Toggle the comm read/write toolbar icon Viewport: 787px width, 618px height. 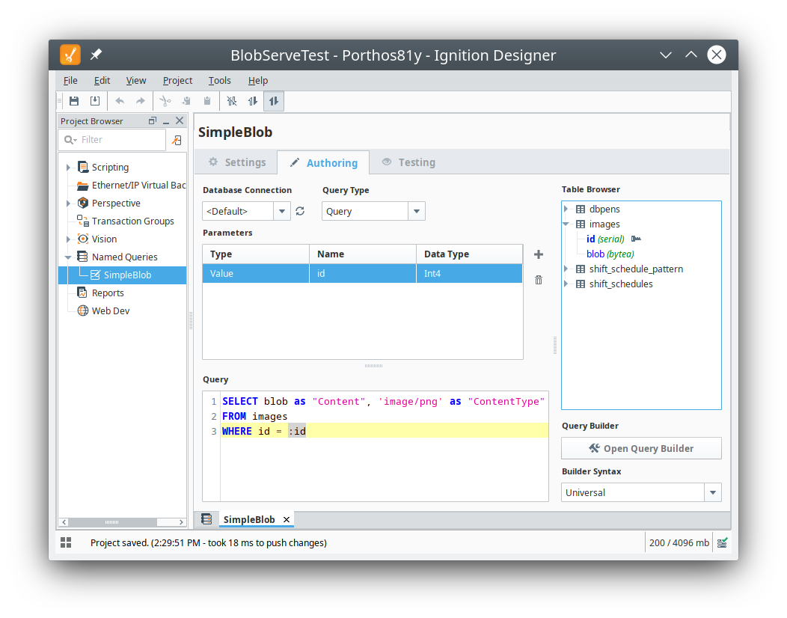tap(274, 101)
